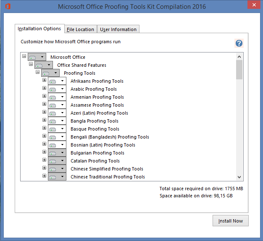Switch to the File Location tab
263x241 pixels.
(81, 29)
